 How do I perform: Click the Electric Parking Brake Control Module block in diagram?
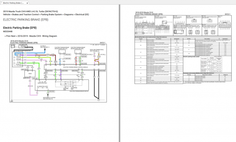click(x=75, y=67)
